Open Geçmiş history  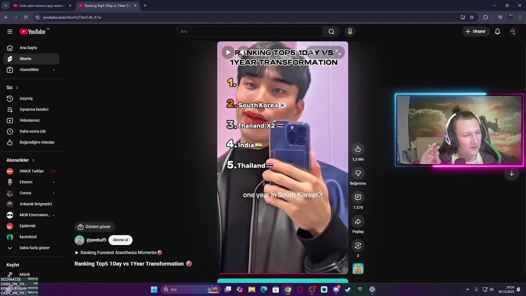point(31,99)
